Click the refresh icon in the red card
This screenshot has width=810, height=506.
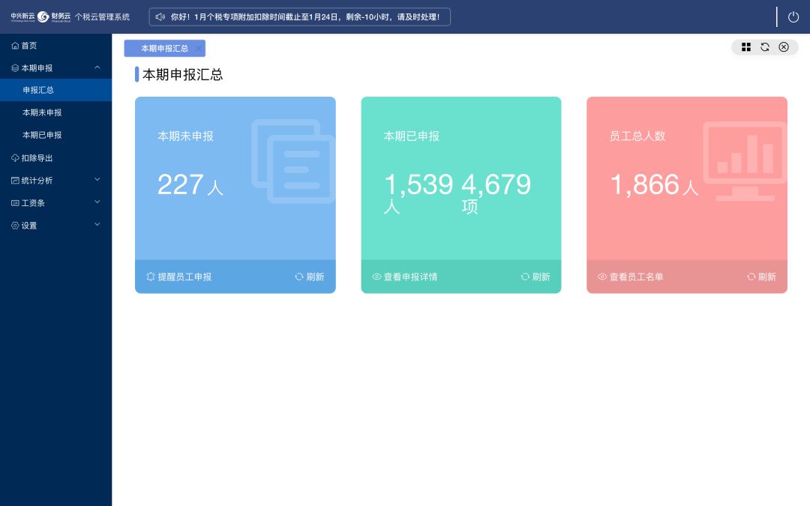point(751,277)
